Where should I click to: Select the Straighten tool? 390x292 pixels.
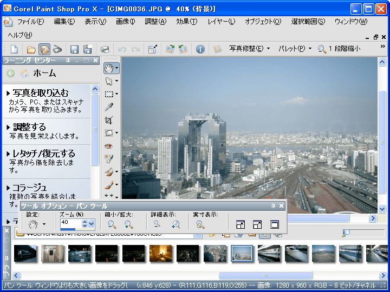(x=109, y=133)
